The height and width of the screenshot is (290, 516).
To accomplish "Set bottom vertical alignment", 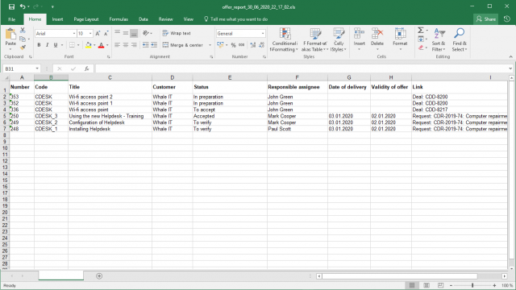I will pos(134,33).
